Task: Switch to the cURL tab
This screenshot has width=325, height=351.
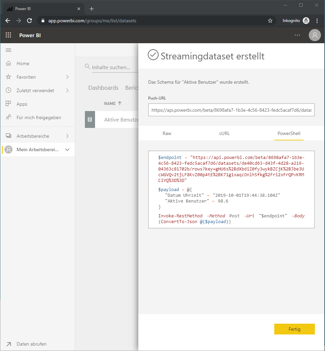Action: click(224, 133)
